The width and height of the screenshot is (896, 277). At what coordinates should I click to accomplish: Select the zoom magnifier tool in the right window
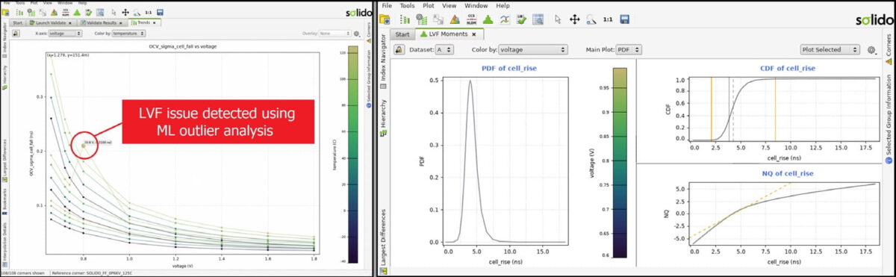pyautogui.click(x=591, y=19)
